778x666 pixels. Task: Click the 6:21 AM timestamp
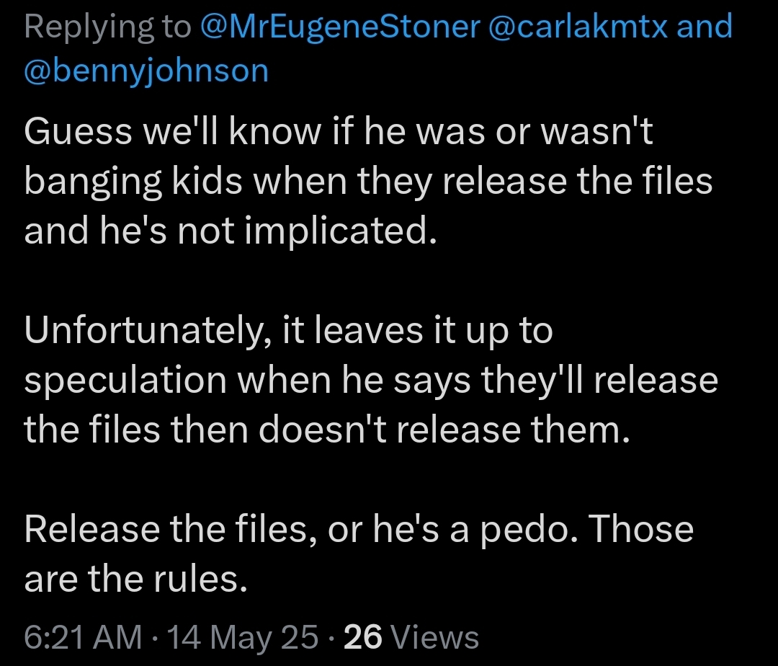(x=83, y=637)
